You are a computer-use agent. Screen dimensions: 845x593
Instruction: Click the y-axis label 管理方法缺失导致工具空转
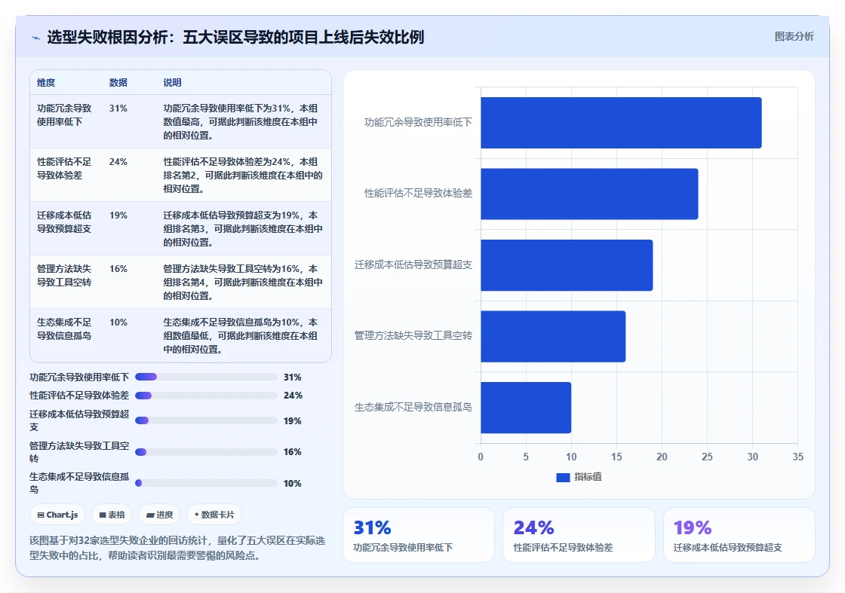[x=413, y=336]
